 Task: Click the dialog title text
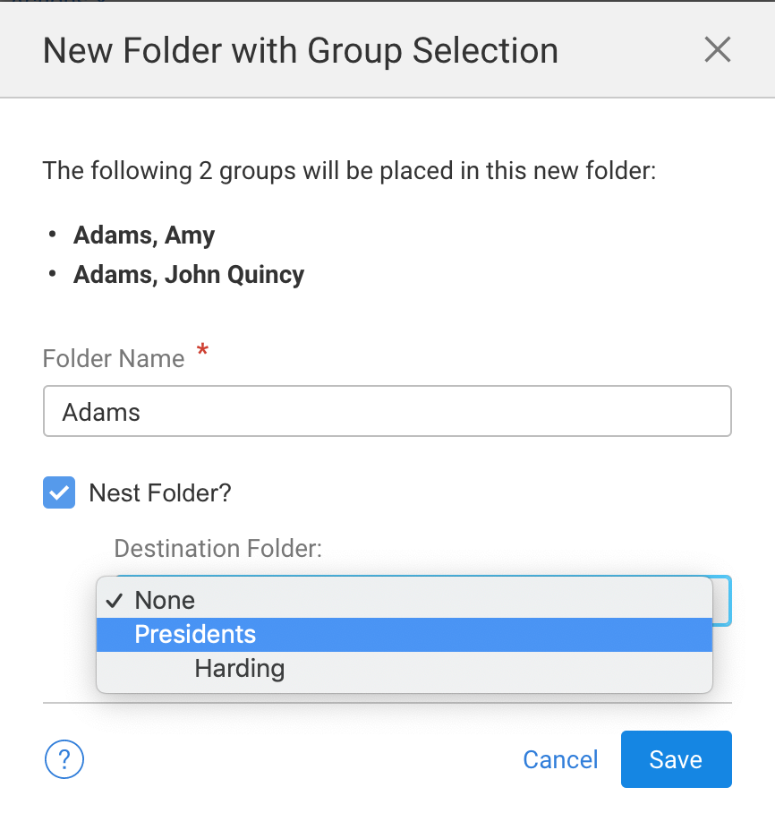(x=301, y=50)
